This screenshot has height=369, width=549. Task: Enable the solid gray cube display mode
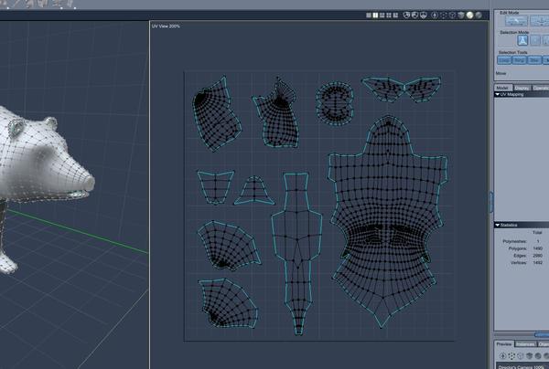coord(461,16)
